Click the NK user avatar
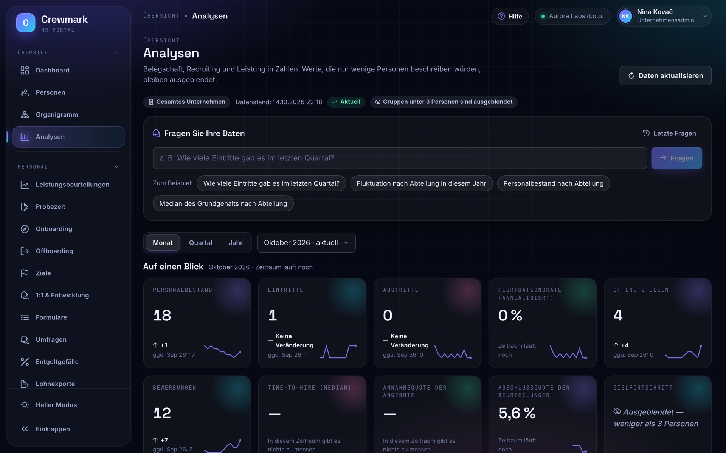The height and width of the screenshot is (453, 726). (x=625, y=16)
